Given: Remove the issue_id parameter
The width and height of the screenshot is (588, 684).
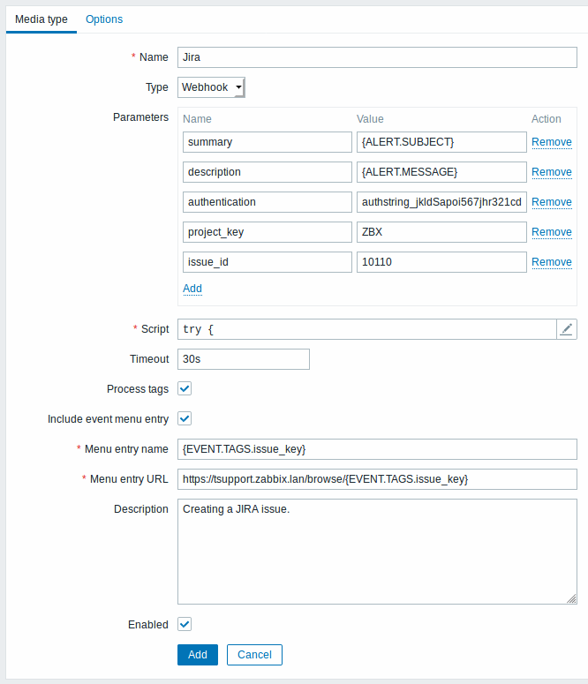Looking at the screenshot, I should pos(552,262).
